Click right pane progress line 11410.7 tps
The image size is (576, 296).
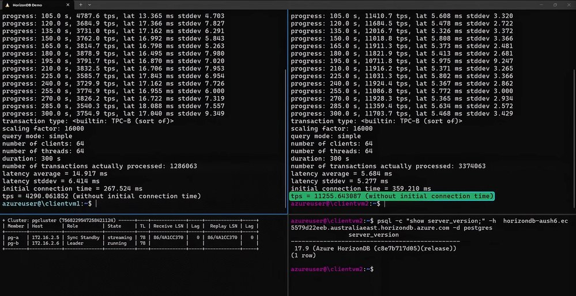pyautogui.click(x=402, y=16)
